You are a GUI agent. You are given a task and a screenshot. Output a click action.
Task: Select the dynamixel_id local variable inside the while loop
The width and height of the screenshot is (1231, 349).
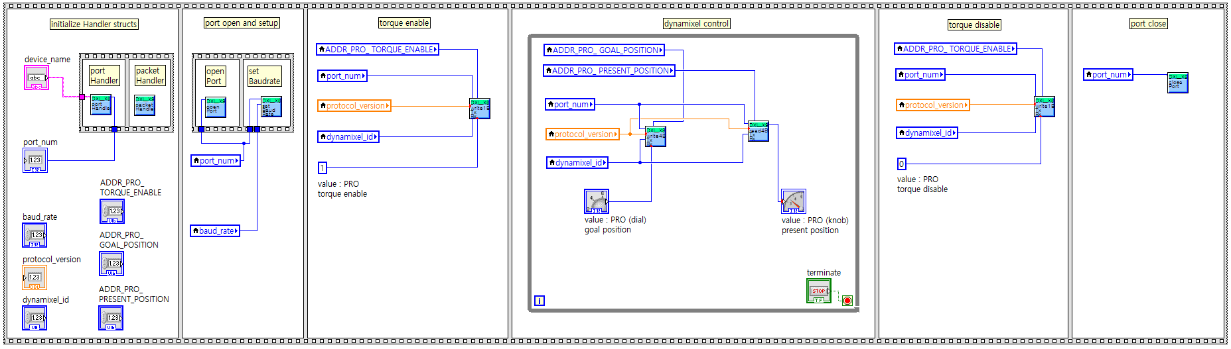[577, 162]
